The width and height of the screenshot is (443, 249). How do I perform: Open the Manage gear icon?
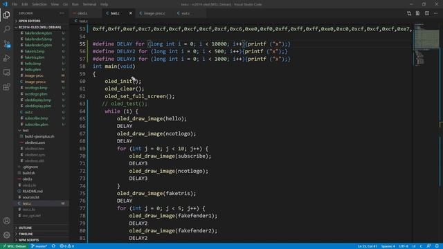click(6, 235)
